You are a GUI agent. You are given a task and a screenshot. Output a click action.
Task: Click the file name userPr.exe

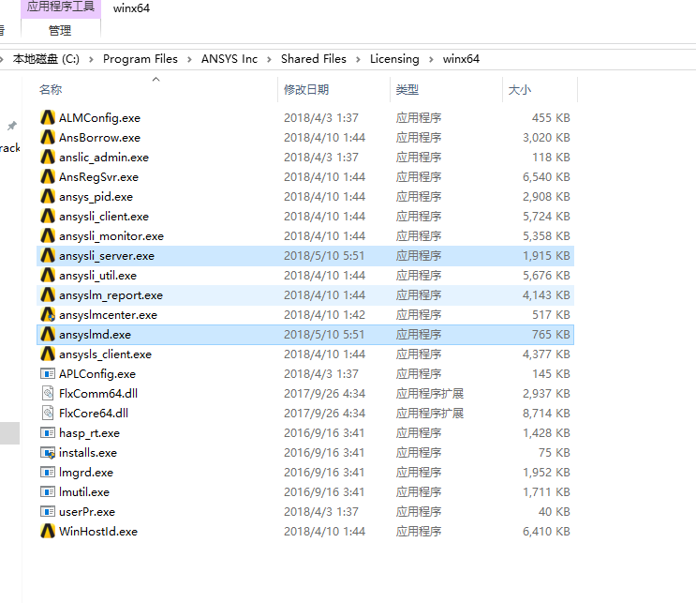pyautogui.click(x=87, y=512)
